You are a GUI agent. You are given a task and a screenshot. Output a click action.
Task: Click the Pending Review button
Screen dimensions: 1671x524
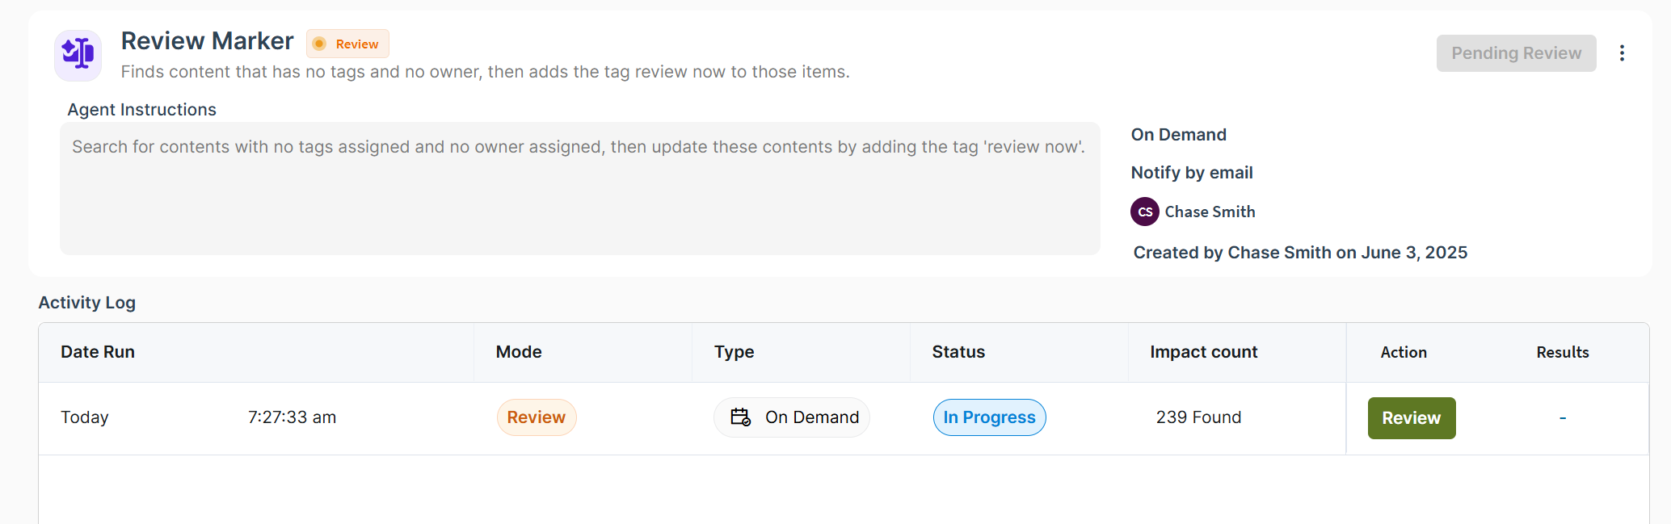[x=1516, y=53]
